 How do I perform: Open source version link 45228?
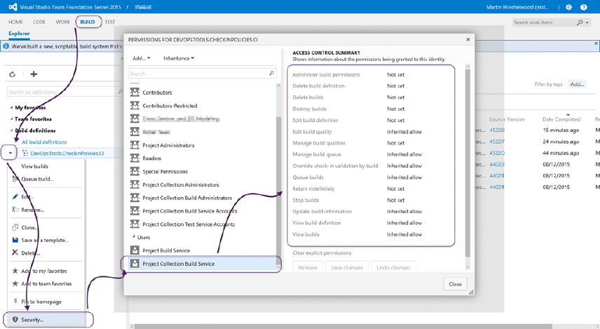(x=497, y=130)
